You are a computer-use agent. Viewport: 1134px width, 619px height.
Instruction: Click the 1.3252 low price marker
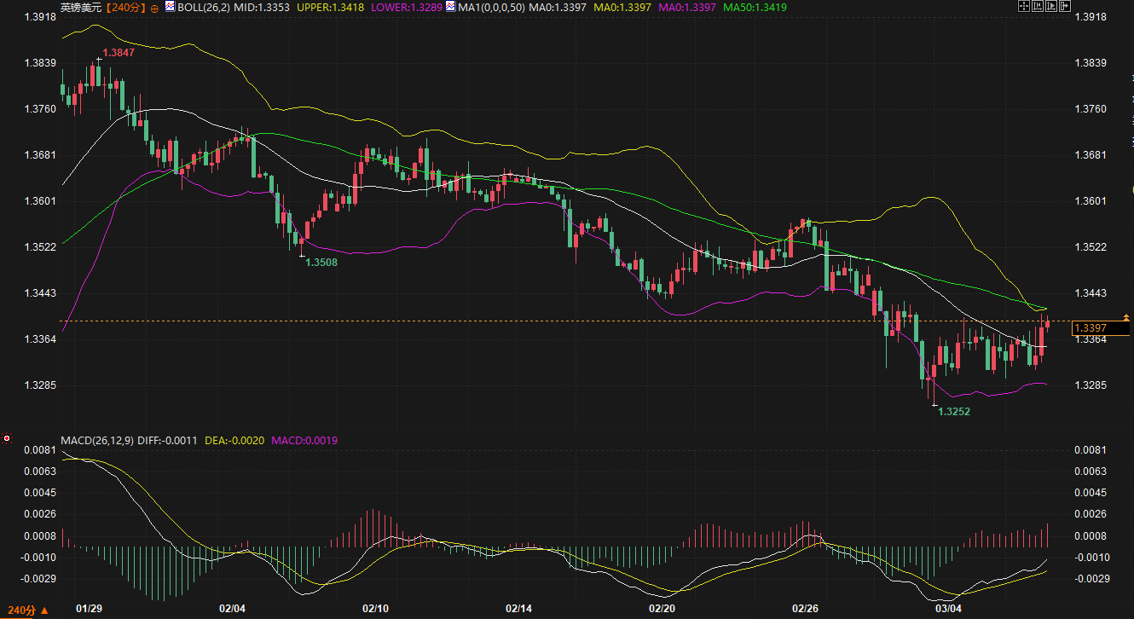click(x=954, y=411)
